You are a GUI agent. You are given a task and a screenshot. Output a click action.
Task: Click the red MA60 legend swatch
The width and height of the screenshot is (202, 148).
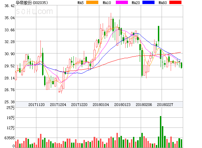tap(175, 2)
